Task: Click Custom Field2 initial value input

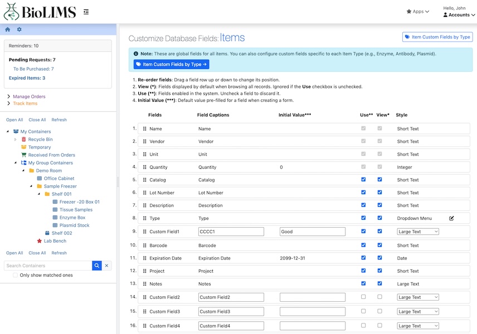Action: [x=313, y=297]
